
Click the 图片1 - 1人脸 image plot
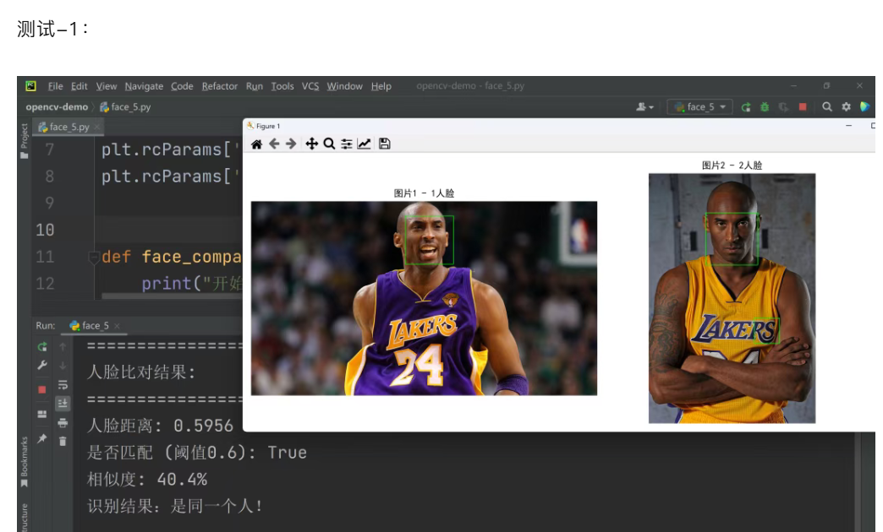[x=424, y=298]
